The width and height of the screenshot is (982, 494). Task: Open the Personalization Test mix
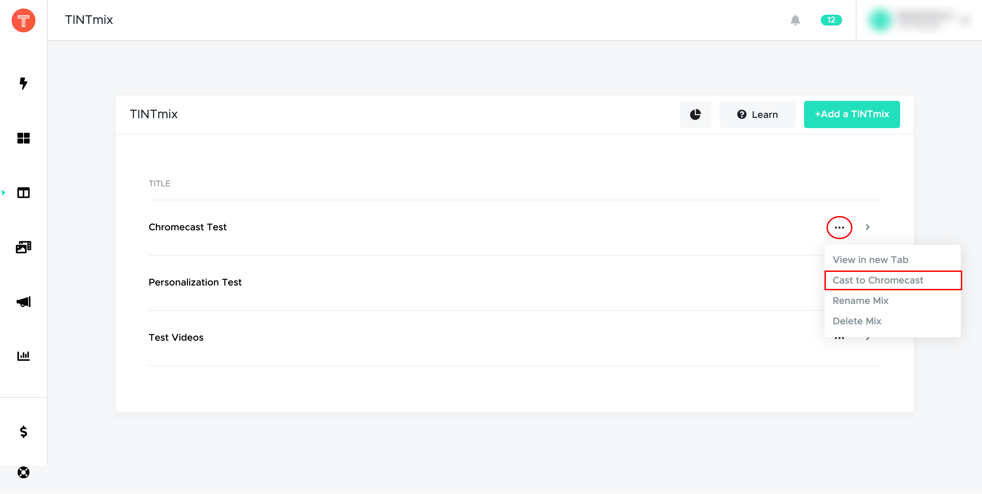[x=195, y=282]
